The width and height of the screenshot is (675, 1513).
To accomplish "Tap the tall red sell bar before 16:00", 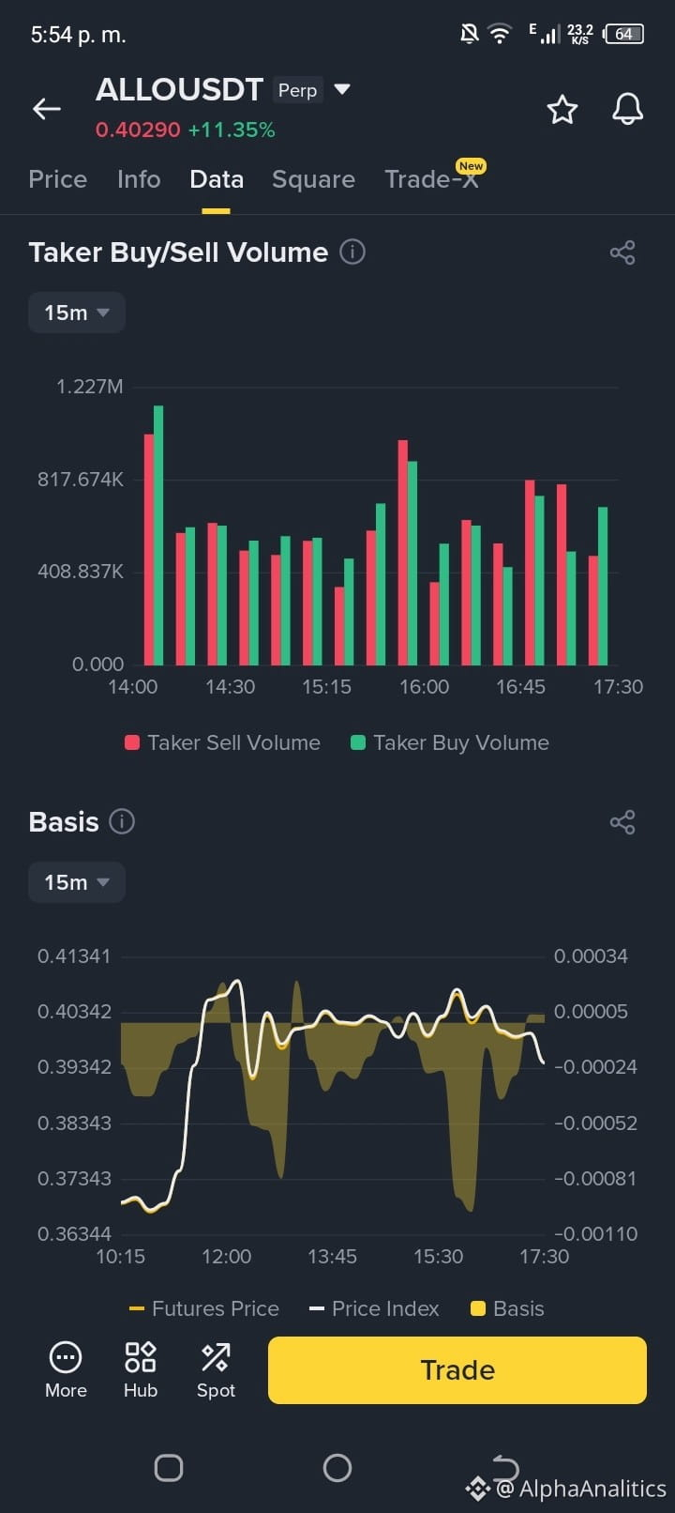I will [403, 552].
